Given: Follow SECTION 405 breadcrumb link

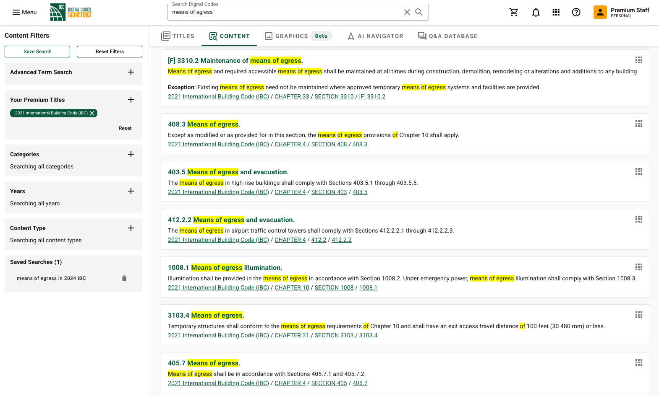Looking at the screenshot, I should (x=329, y=383).
